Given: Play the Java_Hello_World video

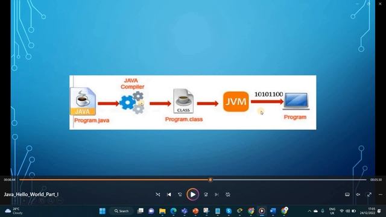Looking at the screenshot, I should [x=193, y=195].
